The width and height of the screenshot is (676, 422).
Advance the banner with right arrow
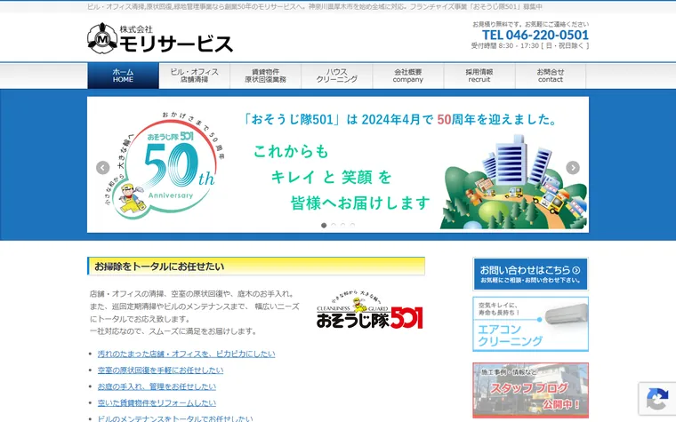[x=573, y=168]
